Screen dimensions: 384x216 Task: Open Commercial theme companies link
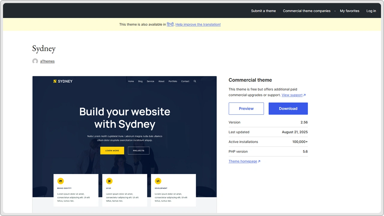tap(307, 11)
